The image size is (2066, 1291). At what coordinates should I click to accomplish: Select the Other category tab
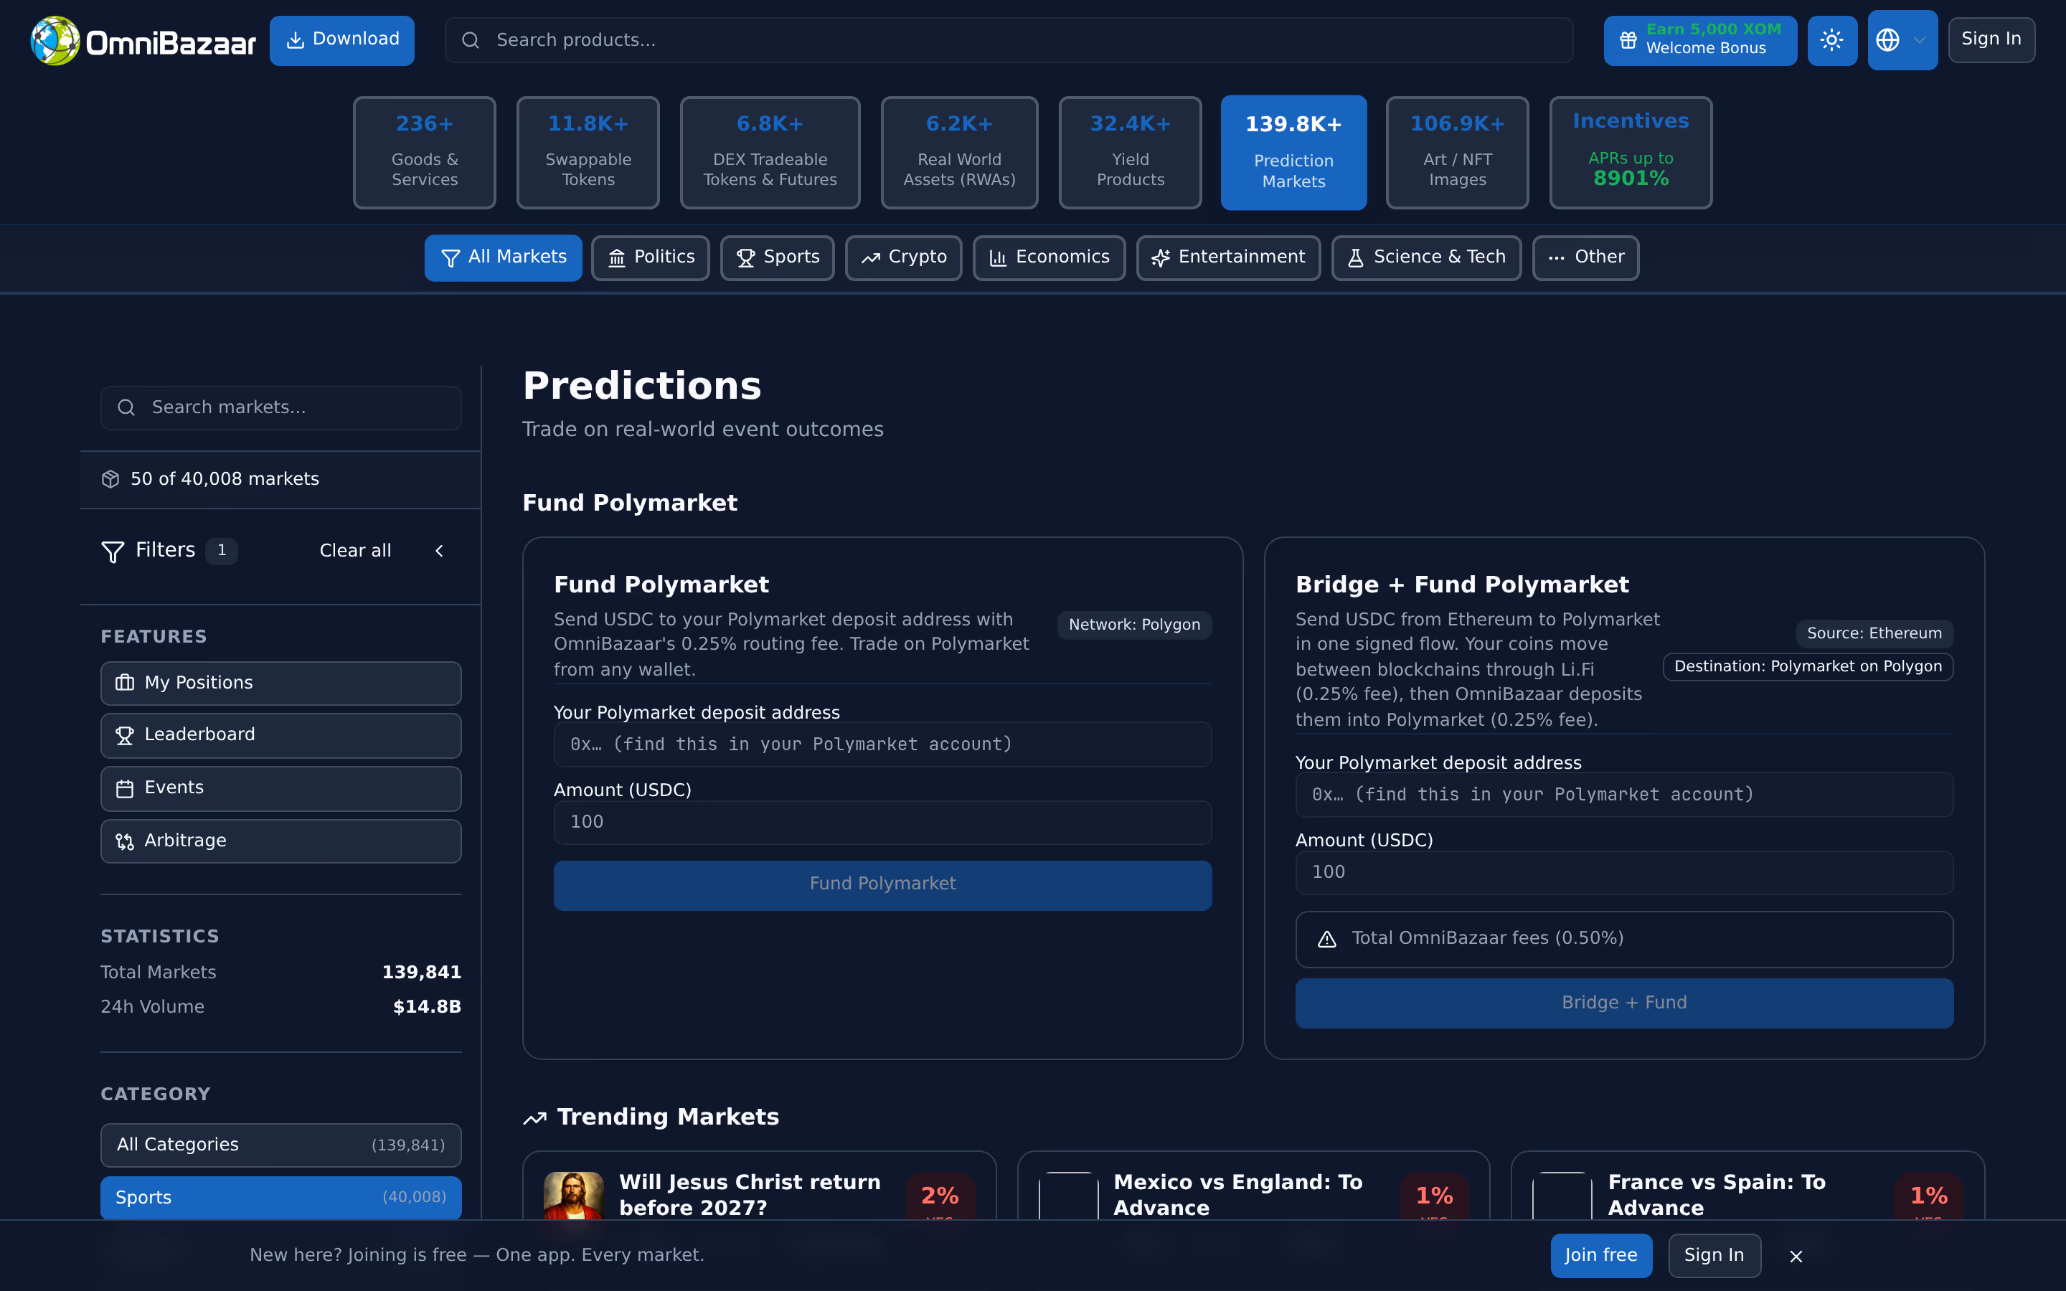point(1585,257)
